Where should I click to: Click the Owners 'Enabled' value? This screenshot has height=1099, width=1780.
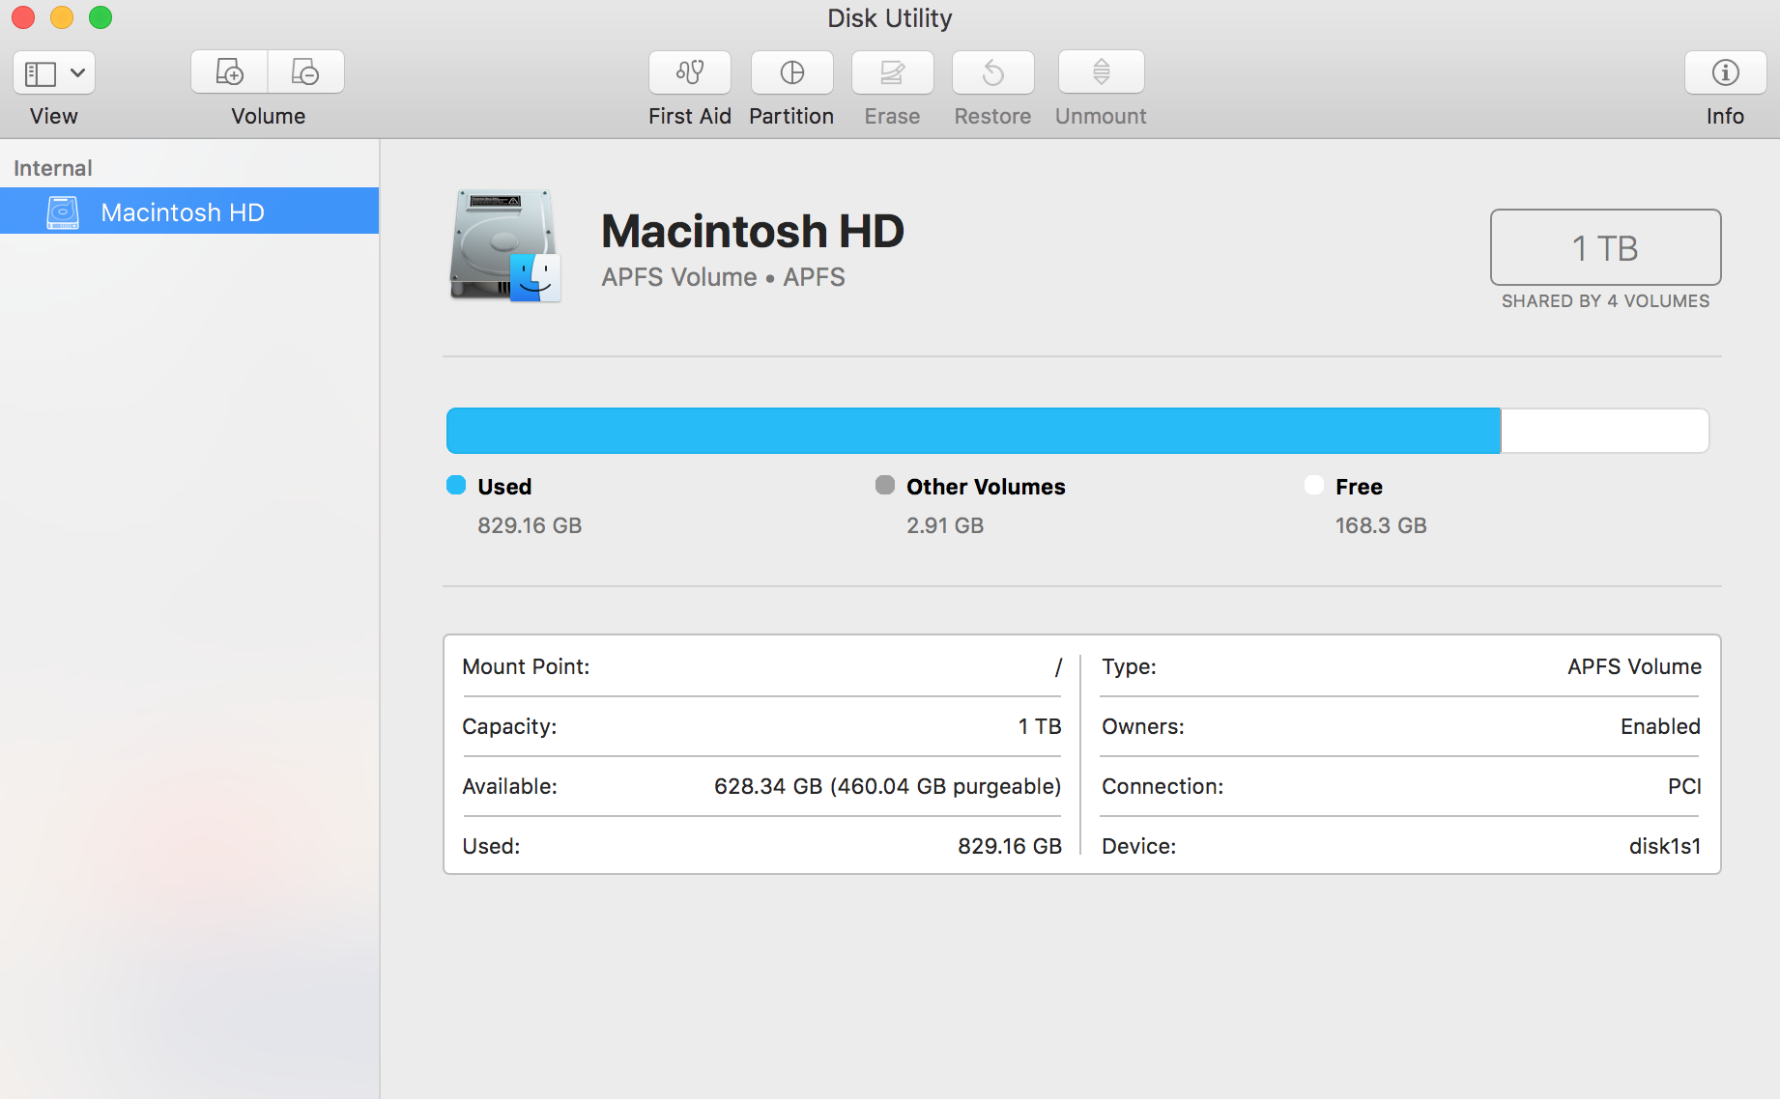click(x=1660, y=726)
